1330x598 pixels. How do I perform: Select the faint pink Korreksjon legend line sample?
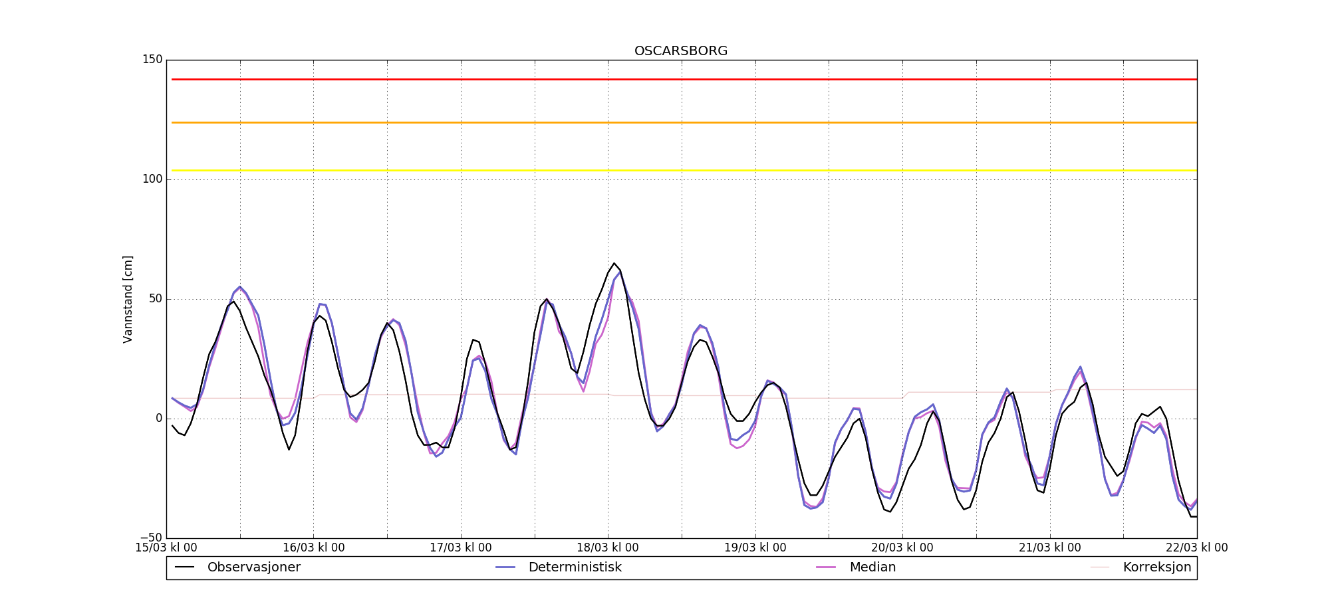(x=1100, y=567)
